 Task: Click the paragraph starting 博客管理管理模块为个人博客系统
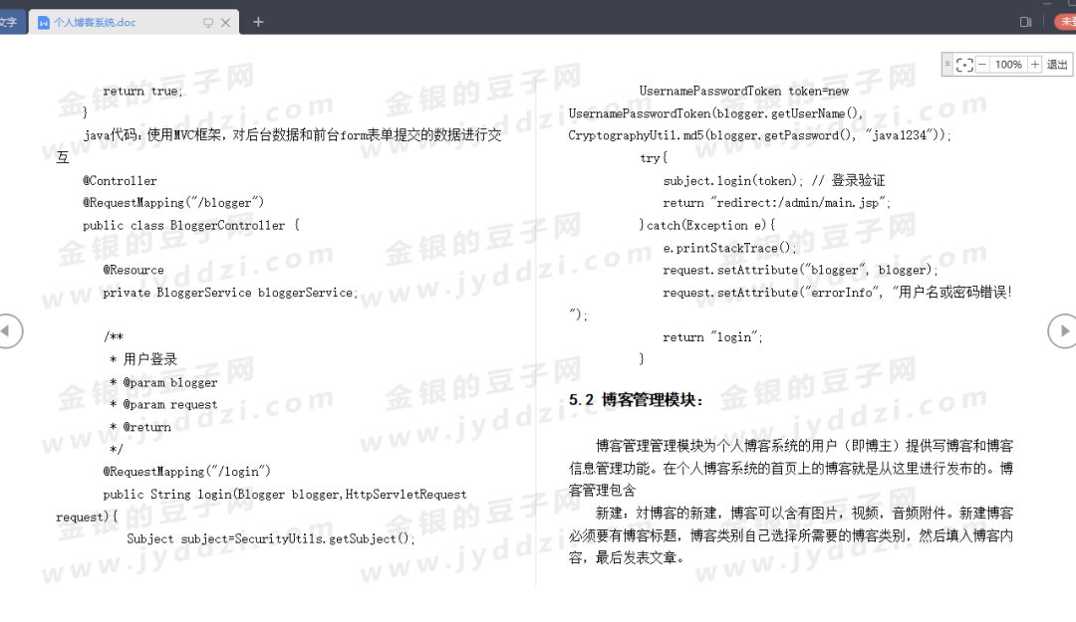(x=790, y=468)
